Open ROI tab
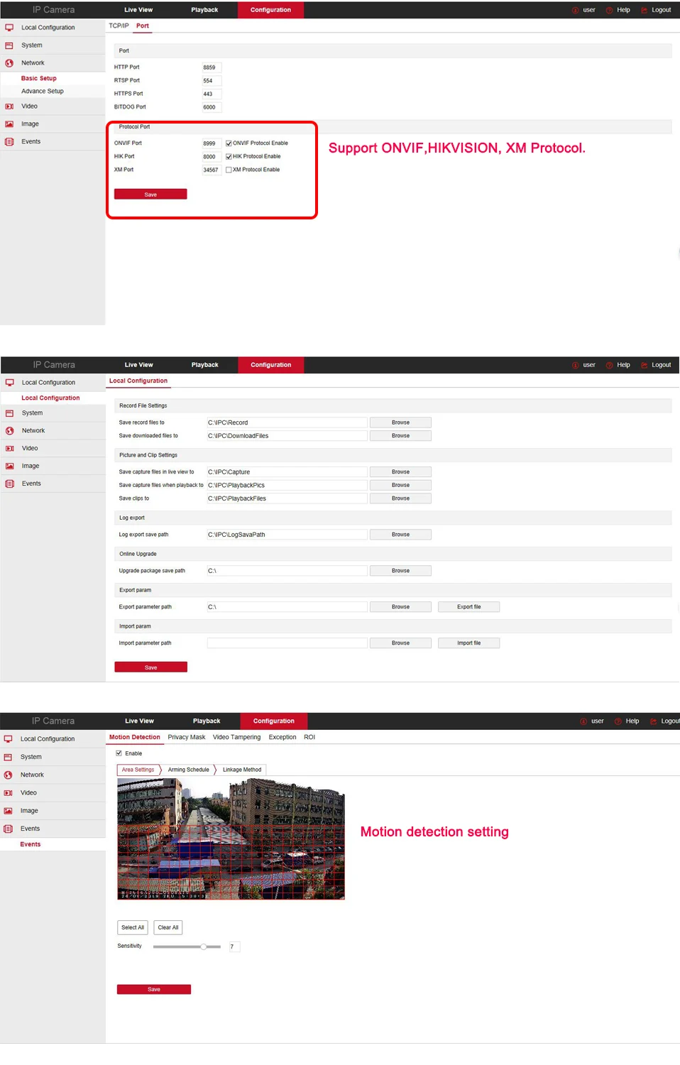Screen dimensions: 680x1065 pyautogui.click(x=309, y=738)
